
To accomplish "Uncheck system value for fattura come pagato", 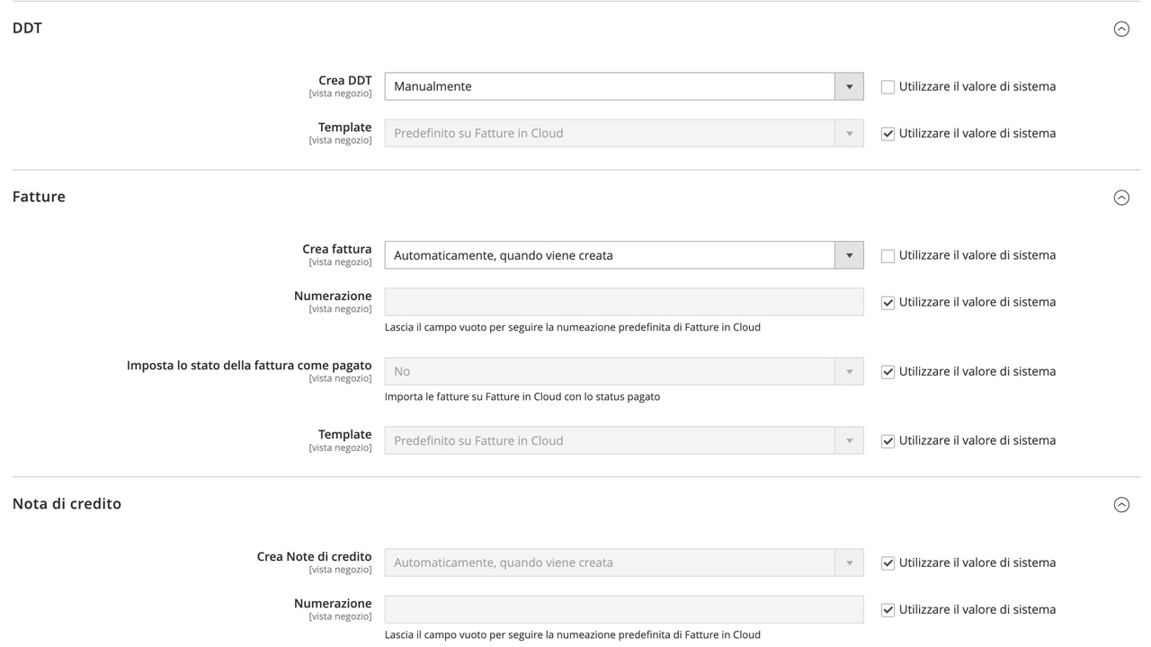I will [x=888, y=372].
